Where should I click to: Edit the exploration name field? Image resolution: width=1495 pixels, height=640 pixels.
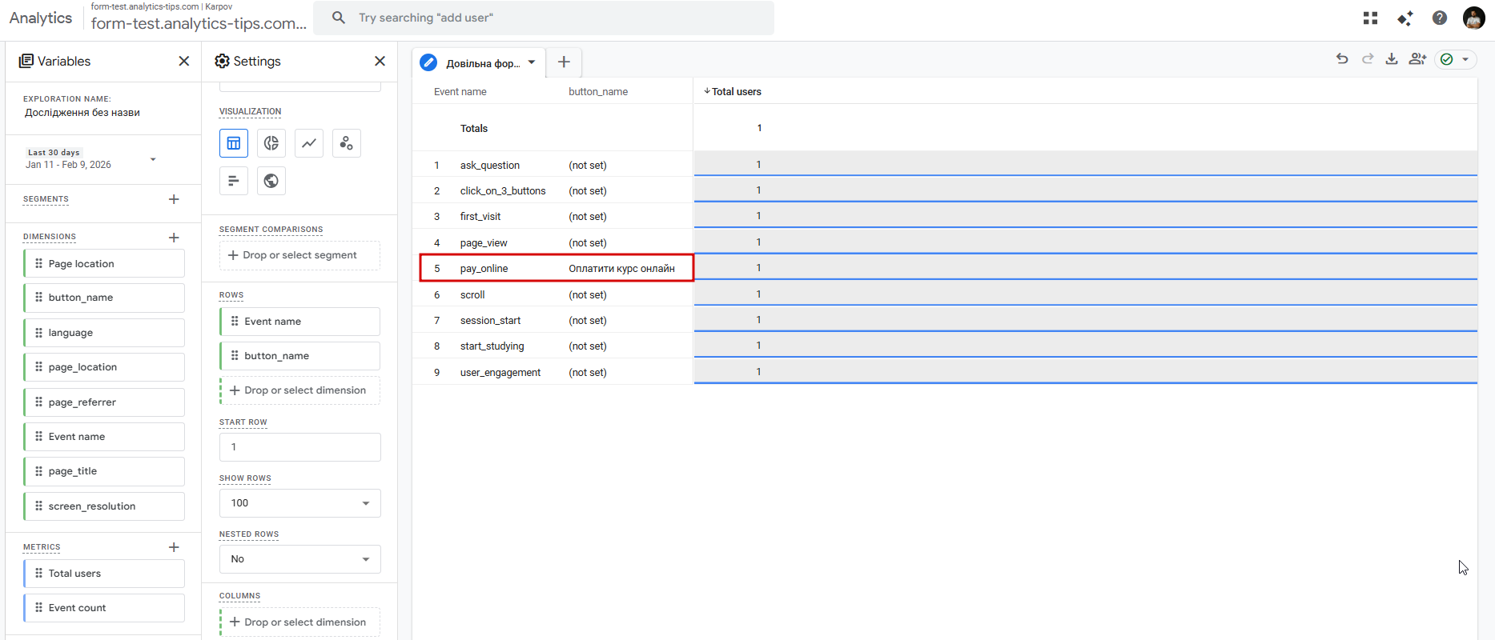coord(82,113)
